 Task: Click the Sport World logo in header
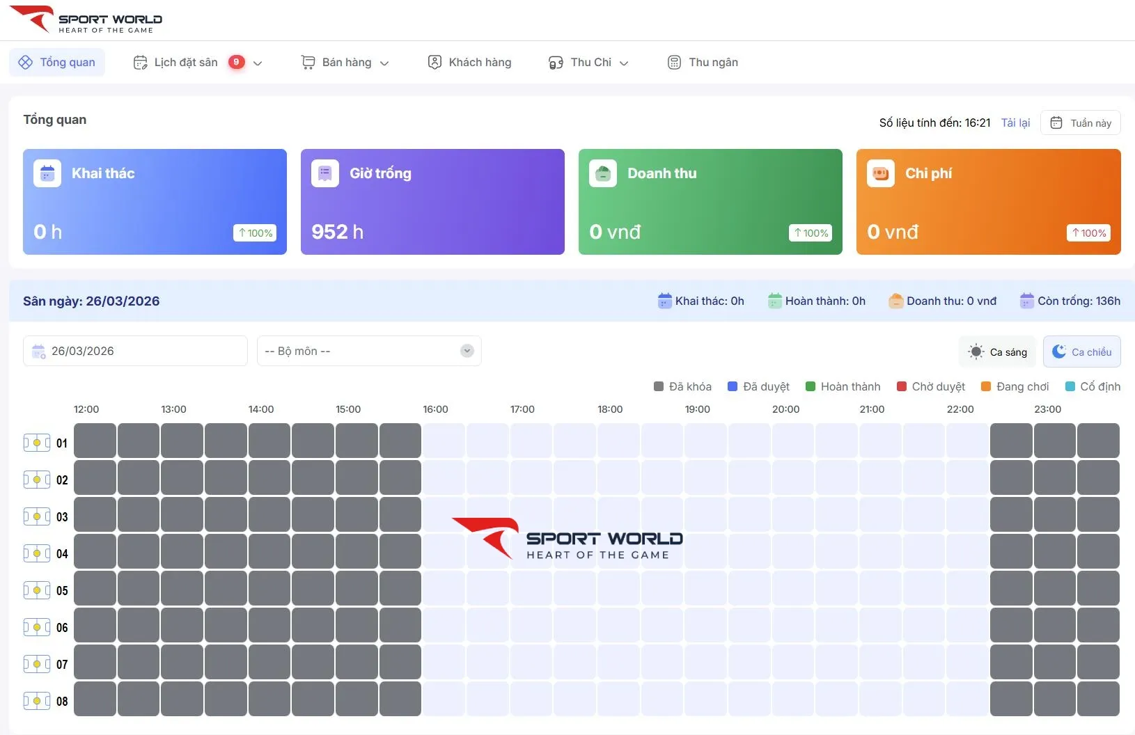click(86, 20)
